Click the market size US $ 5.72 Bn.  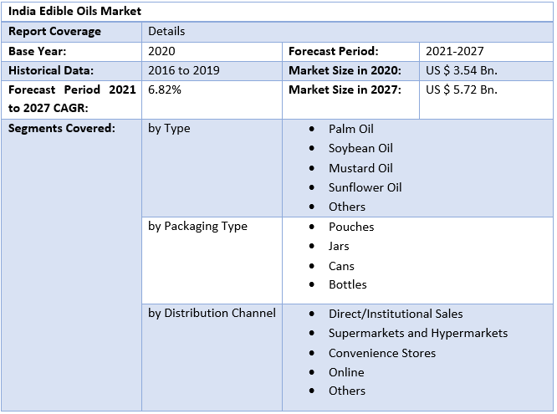[461, 89]
